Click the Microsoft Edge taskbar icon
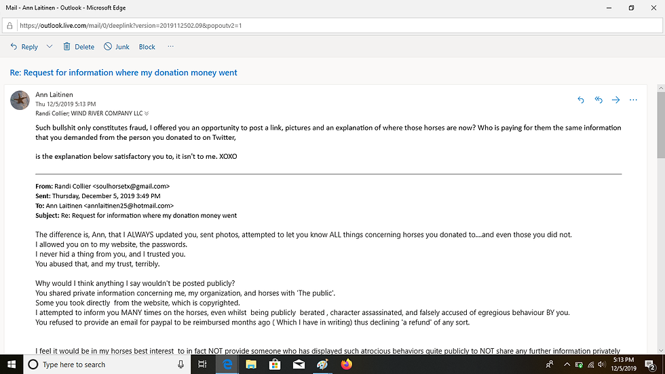665x374 pixels. coord(228,364)
